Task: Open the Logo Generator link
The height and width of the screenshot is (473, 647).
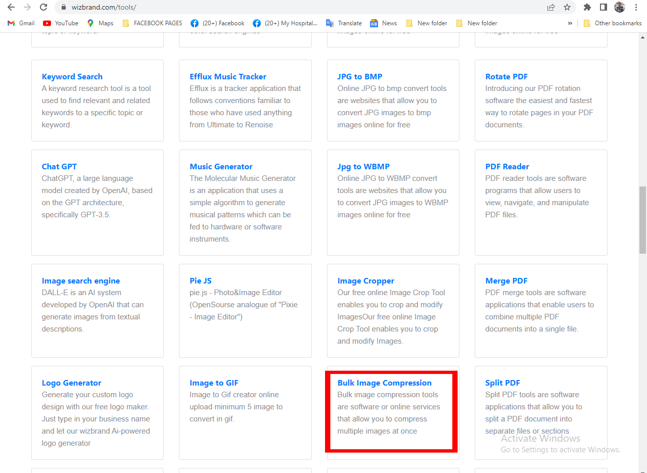Action: click(71, 383)
